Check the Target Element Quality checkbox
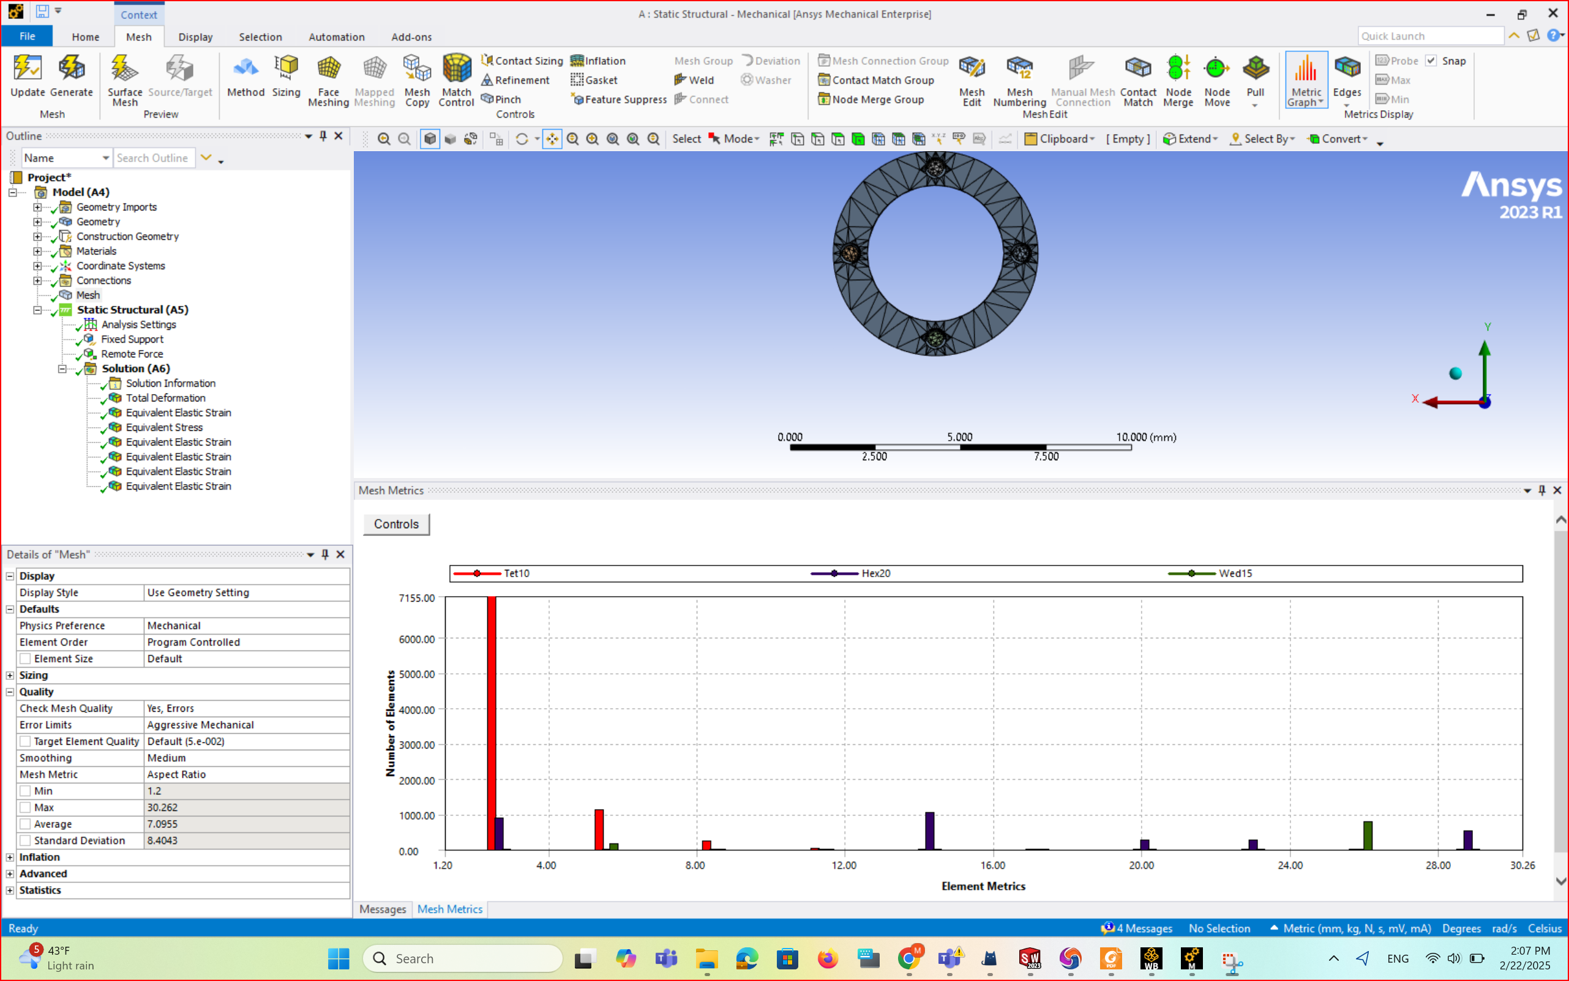1569x981 pixels. tap(25, 741)
